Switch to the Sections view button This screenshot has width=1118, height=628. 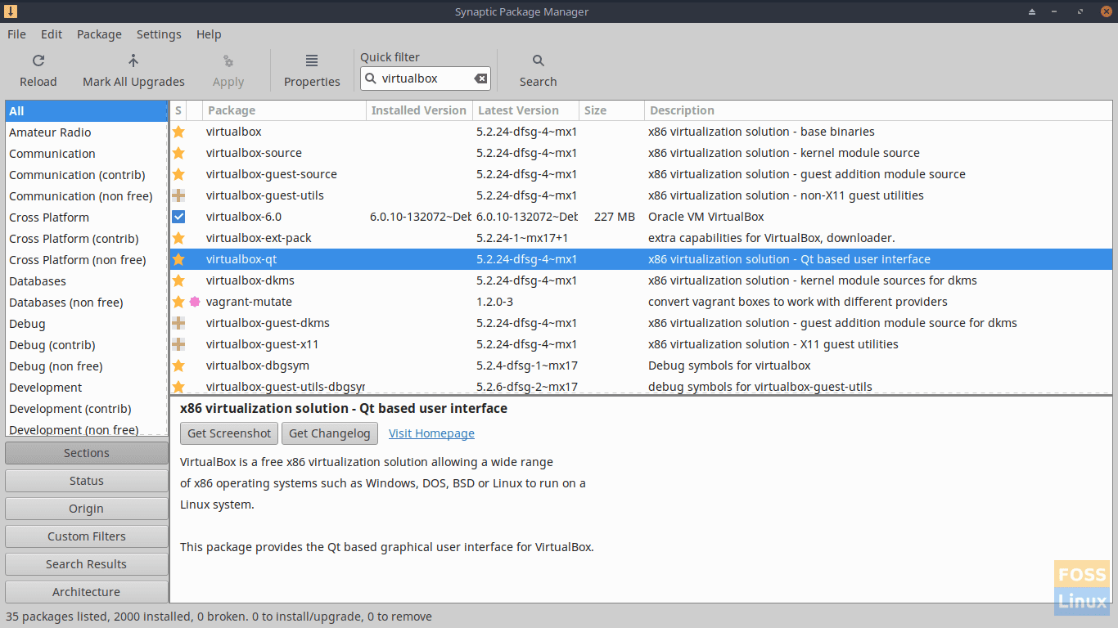(87, 453)
